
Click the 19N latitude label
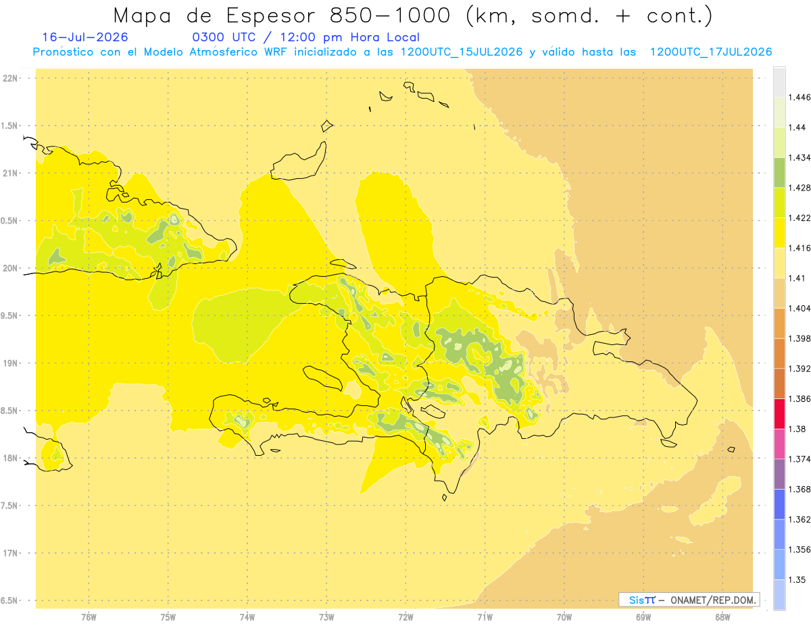coord(11,363)
